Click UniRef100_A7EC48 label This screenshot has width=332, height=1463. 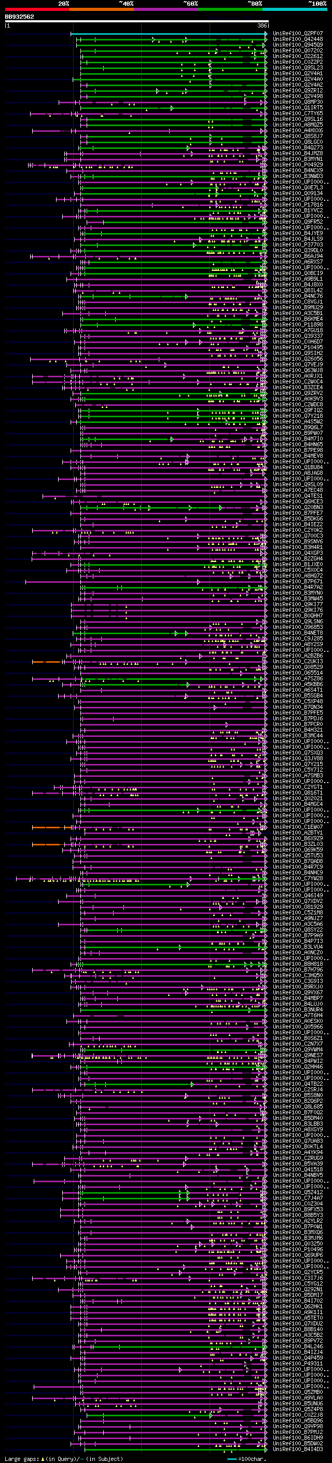[x=298, y=490]
